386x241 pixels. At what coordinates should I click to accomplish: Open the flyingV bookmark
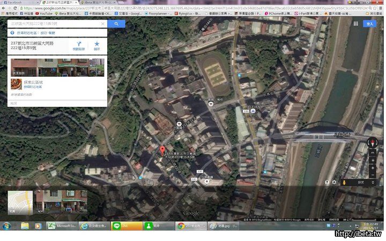(188, 13)
